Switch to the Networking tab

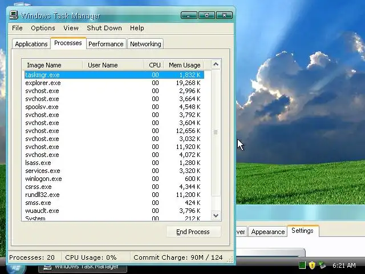(145, 44)
